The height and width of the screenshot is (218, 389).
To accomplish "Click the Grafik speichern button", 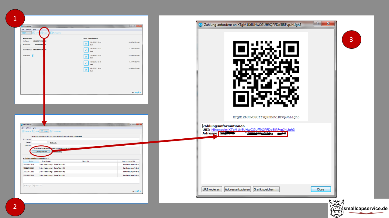I will coord(266,189).
